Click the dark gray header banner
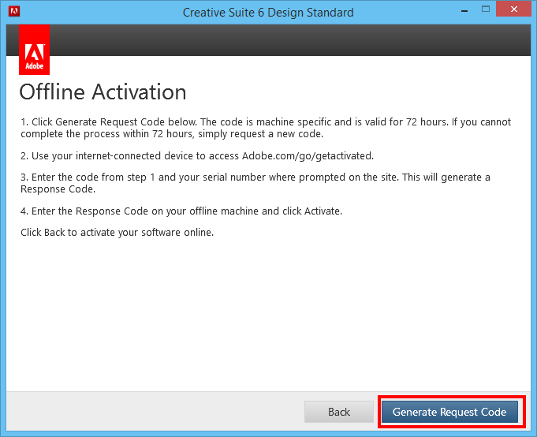Image resolution: width=537 pixels, height=437 pixels. (x=289, y=40)
